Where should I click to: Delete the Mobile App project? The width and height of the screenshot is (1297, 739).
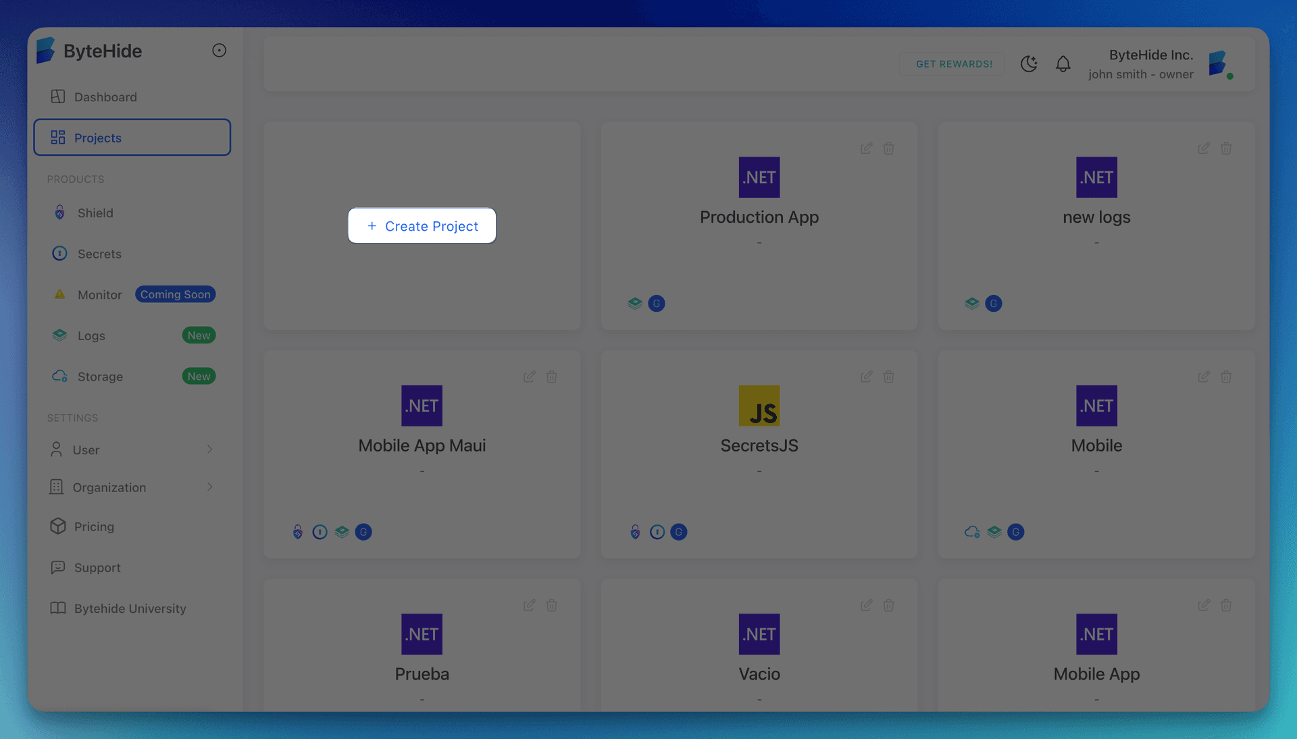1225,605
